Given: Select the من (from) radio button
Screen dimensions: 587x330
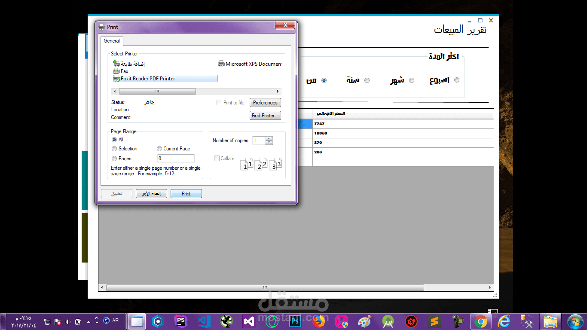Looking at the screenshot, I should [324, 80].
